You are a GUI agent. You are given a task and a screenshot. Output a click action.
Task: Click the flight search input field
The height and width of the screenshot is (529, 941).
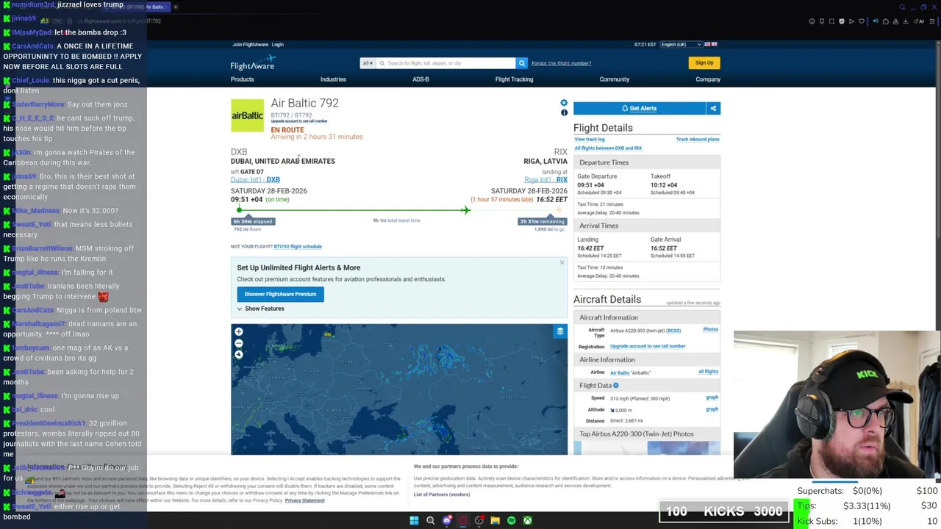click(x=446, y=63)
